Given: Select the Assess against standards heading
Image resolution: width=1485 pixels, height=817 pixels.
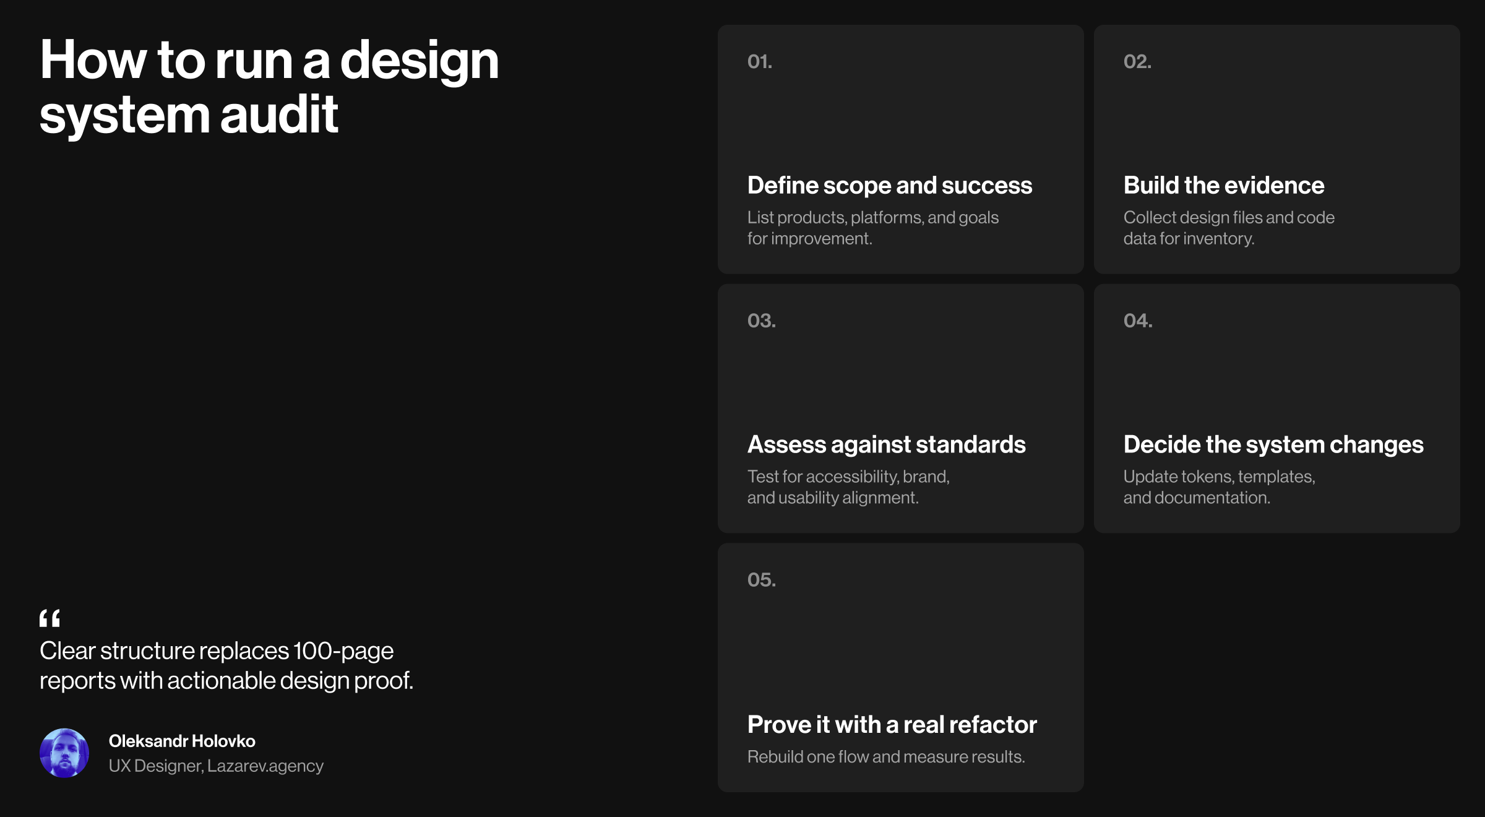Looking at the screenshot, I should [x=887, y=443].
